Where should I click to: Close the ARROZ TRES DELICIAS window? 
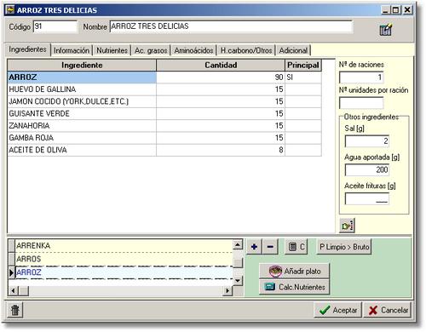(x=407, y=10)
